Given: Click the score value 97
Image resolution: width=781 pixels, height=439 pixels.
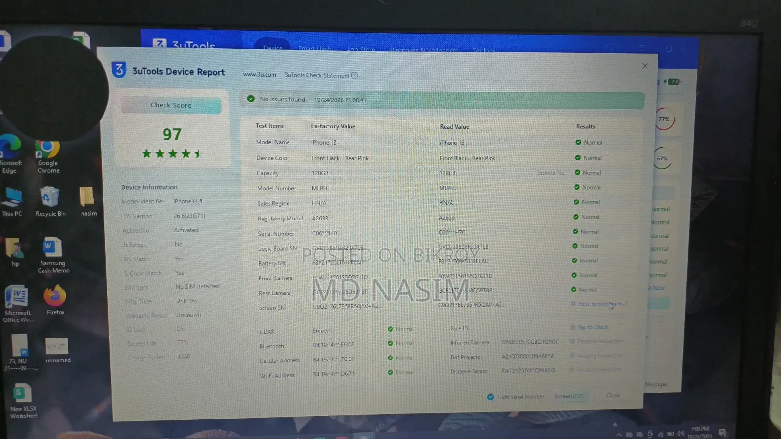Looking at the screenshot, I should (172, 134).
